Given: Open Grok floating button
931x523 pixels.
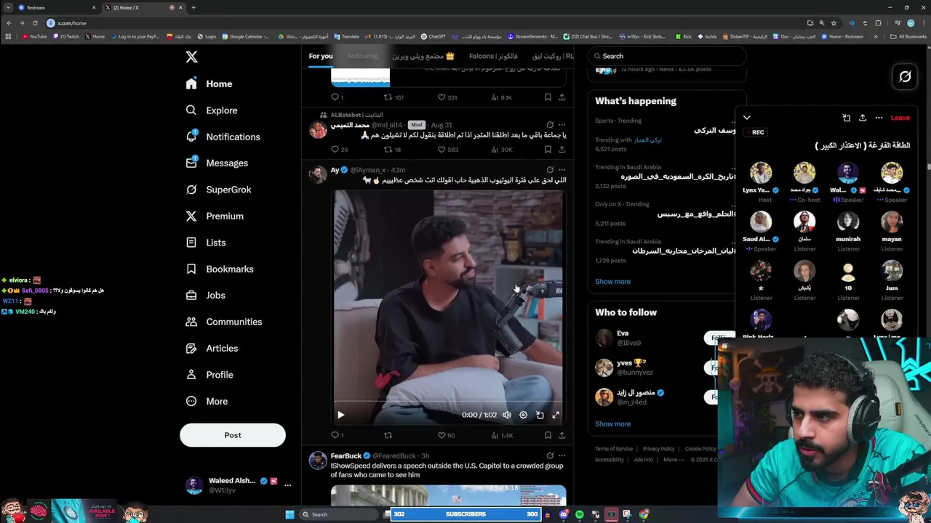Looking at the screenshot, I should pos(905,76).
